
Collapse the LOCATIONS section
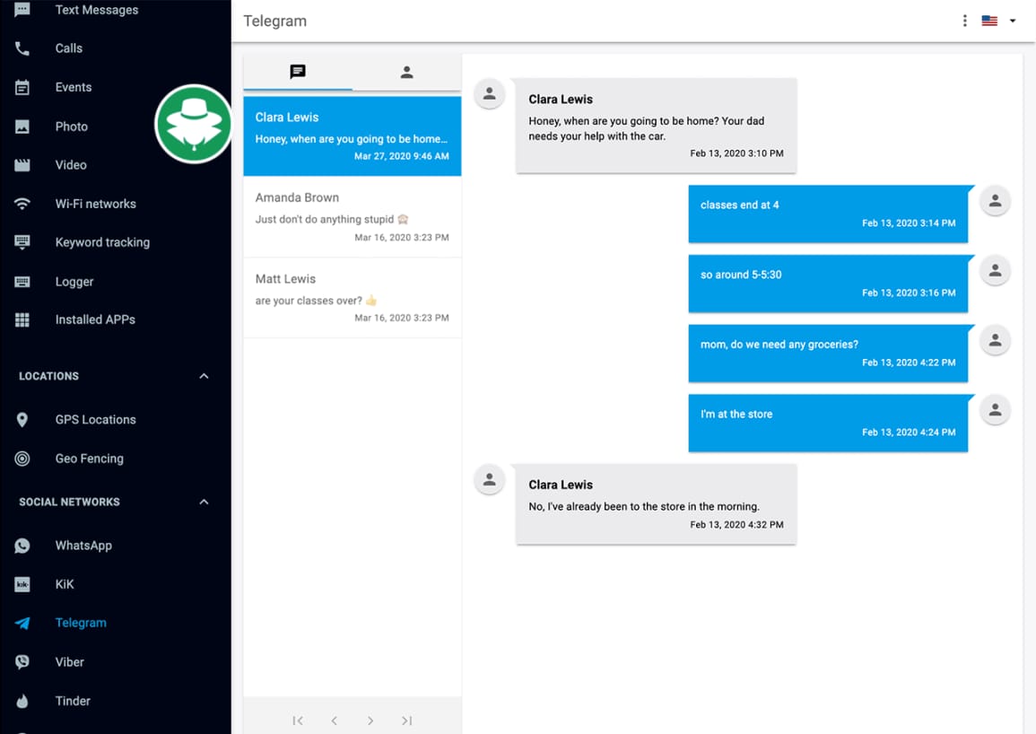(x=203, y=376)
